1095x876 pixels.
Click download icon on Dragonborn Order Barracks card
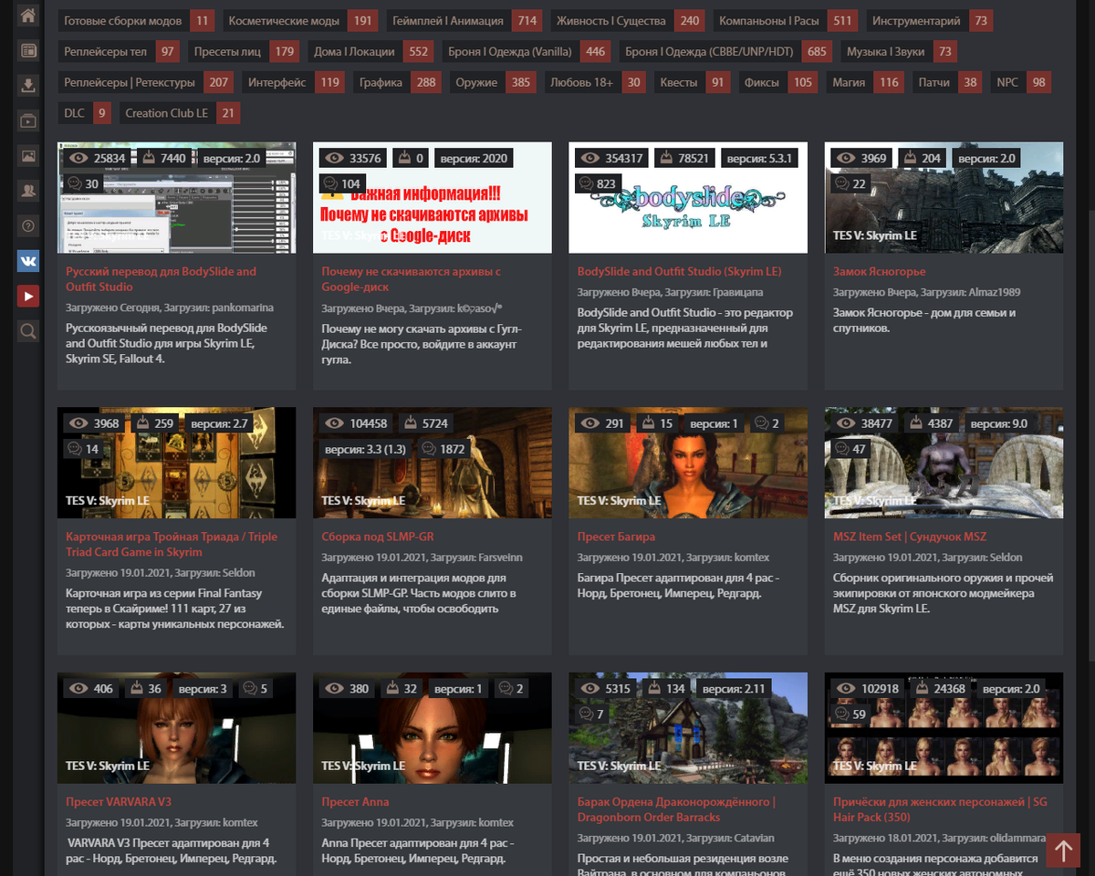coord(654,689)
